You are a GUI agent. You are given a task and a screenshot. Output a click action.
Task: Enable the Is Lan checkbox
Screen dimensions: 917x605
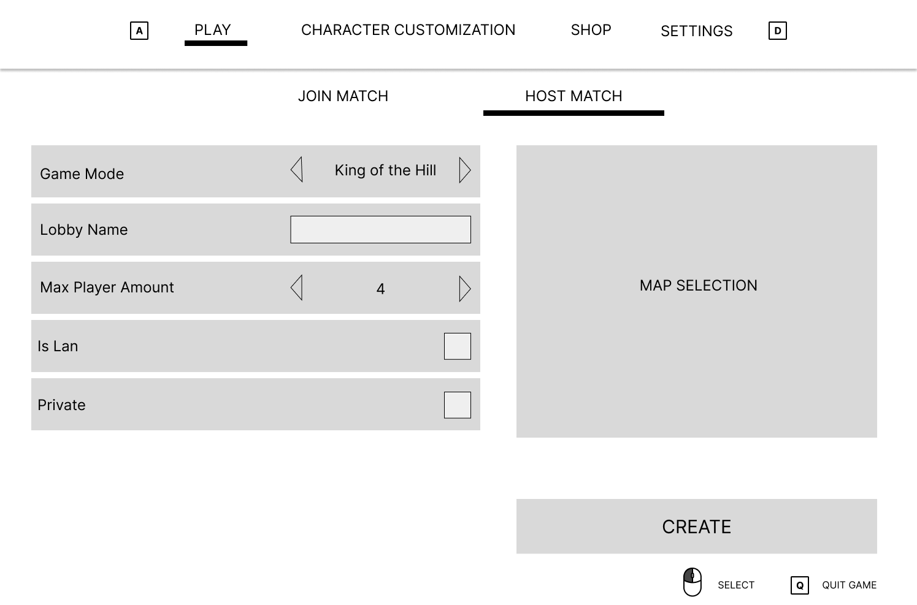(458, 346)
